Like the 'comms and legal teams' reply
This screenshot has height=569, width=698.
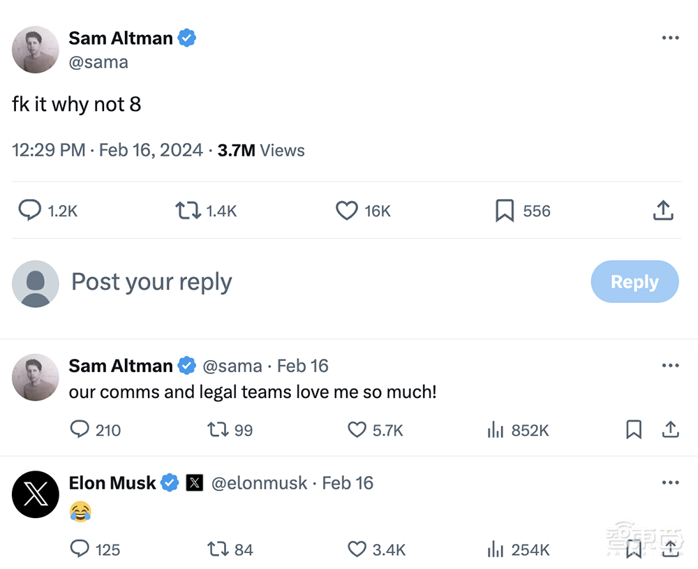[357, 429]
